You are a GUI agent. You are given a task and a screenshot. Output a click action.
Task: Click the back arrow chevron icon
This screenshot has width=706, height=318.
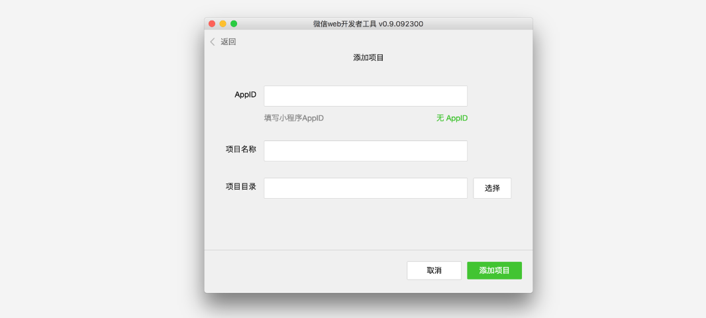[213, 42]
